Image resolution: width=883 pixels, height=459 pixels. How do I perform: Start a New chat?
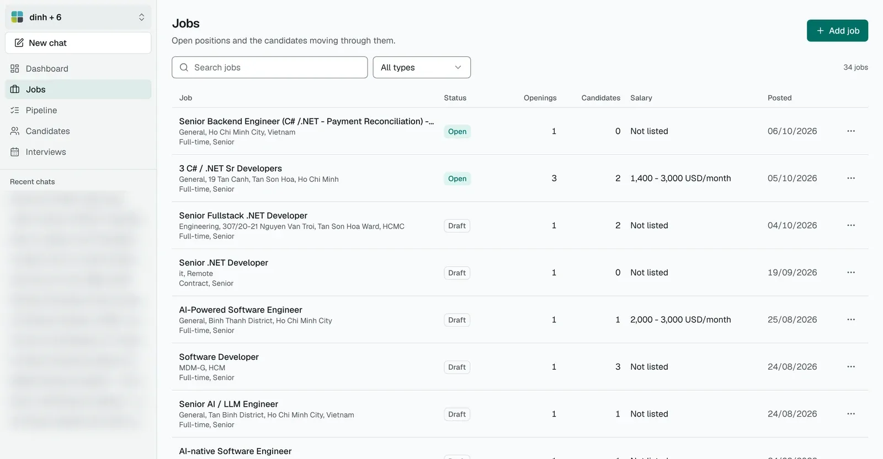point(78,43)
